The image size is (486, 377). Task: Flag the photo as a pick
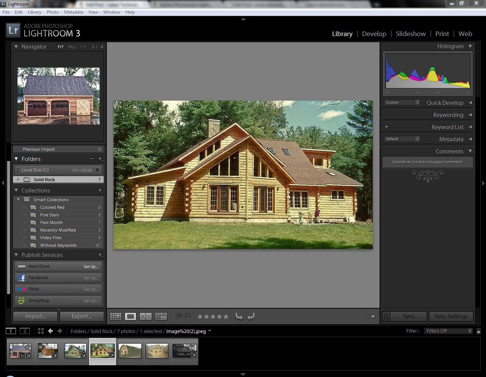(x=179, y=316)
